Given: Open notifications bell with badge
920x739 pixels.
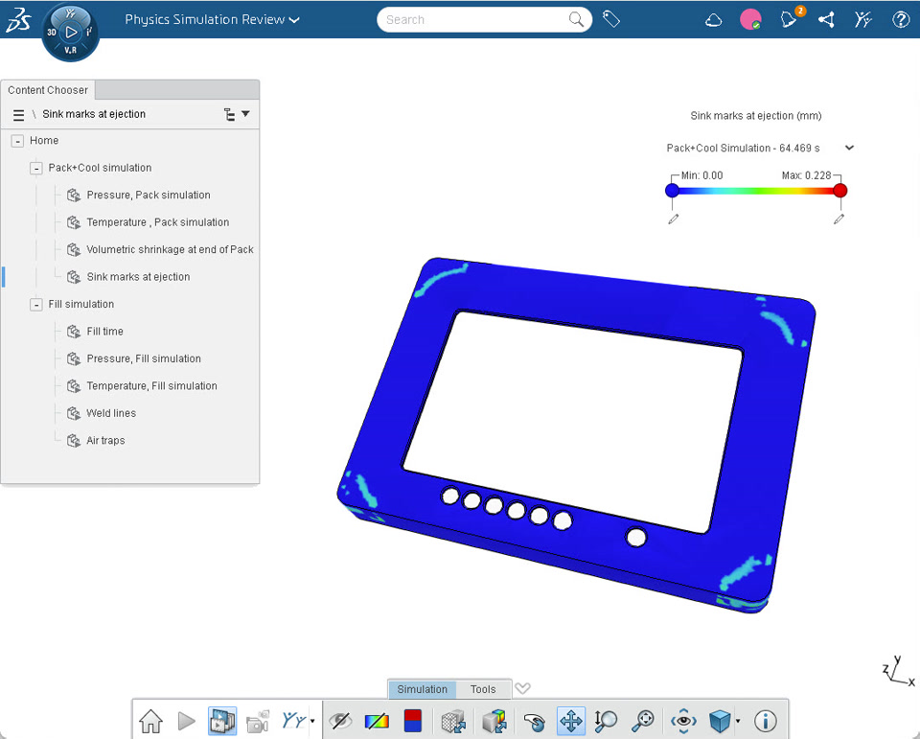Looking at the screenshot, I should 791,18.
